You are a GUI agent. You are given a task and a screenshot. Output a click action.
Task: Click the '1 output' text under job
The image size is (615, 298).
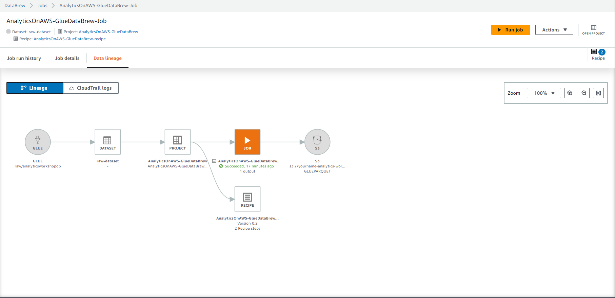pyautogui.click(x=247, y=171)
